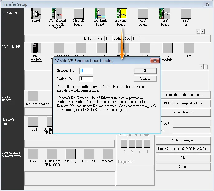Select Co-existence CC-Link icon
This screenshot has height=191, width=214.
[89, 154]
